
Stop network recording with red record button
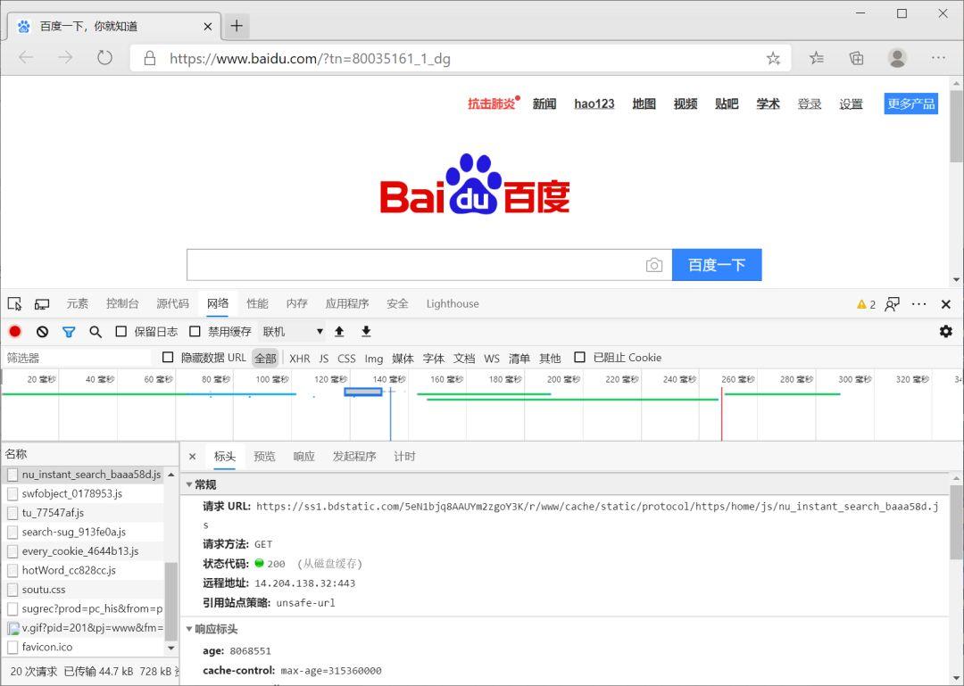point(15,331)
